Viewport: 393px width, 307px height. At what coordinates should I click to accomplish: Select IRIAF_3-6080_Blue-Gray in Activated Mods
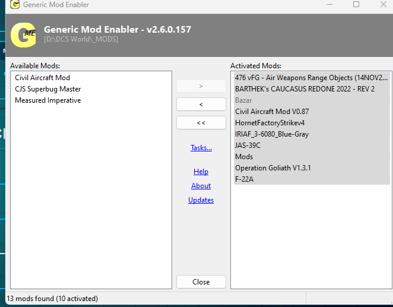click(x=312, y=134)
